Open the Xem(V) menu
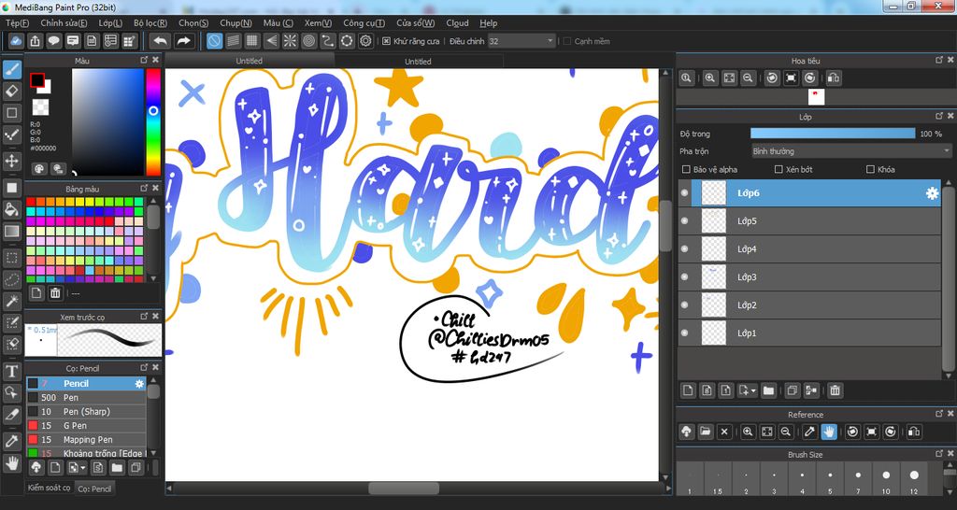957x510 pixels. click(318, 23)
